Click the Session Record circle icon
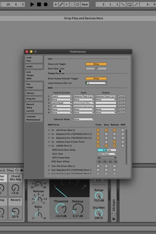This screenshot has height=234, width=156. [x=78, y=5]
